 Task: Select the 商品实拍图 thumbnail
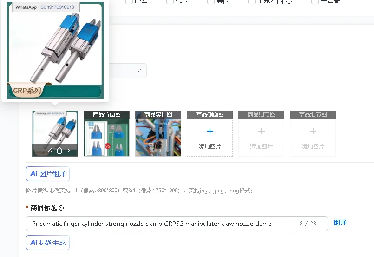pos(158,134)
